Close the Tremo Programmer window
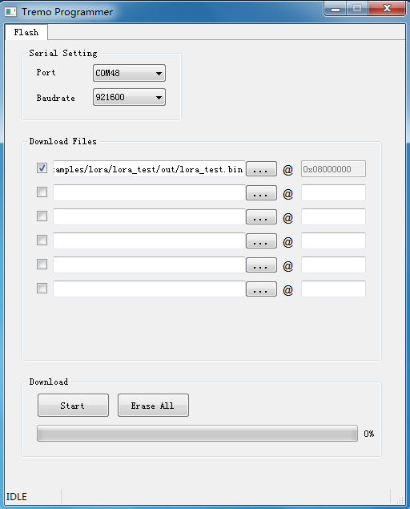The height and width of the screenshot is (509, 410). pyautogui.click(x=387, y=9)
